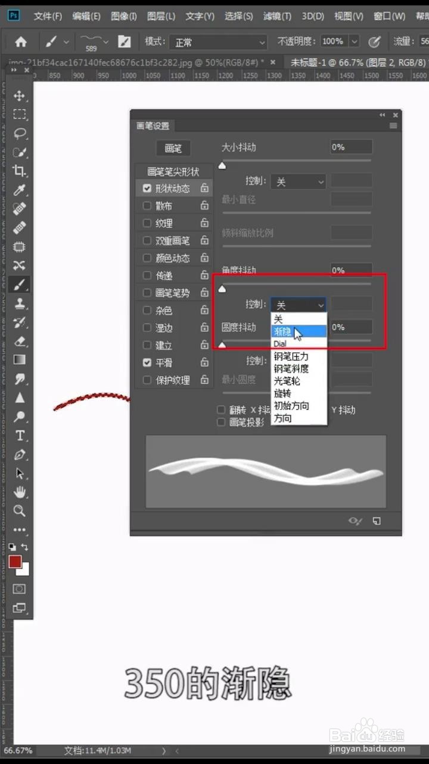This screenshot has width=429, height=764.
Task: Open the 图层(L) menu
Action: (161, 16)
